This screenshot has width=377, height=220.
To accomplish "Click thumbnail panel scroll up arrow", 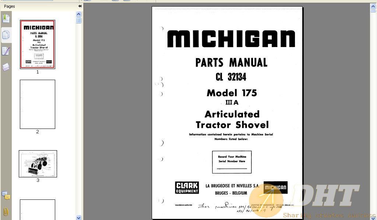I will (79, 14).
